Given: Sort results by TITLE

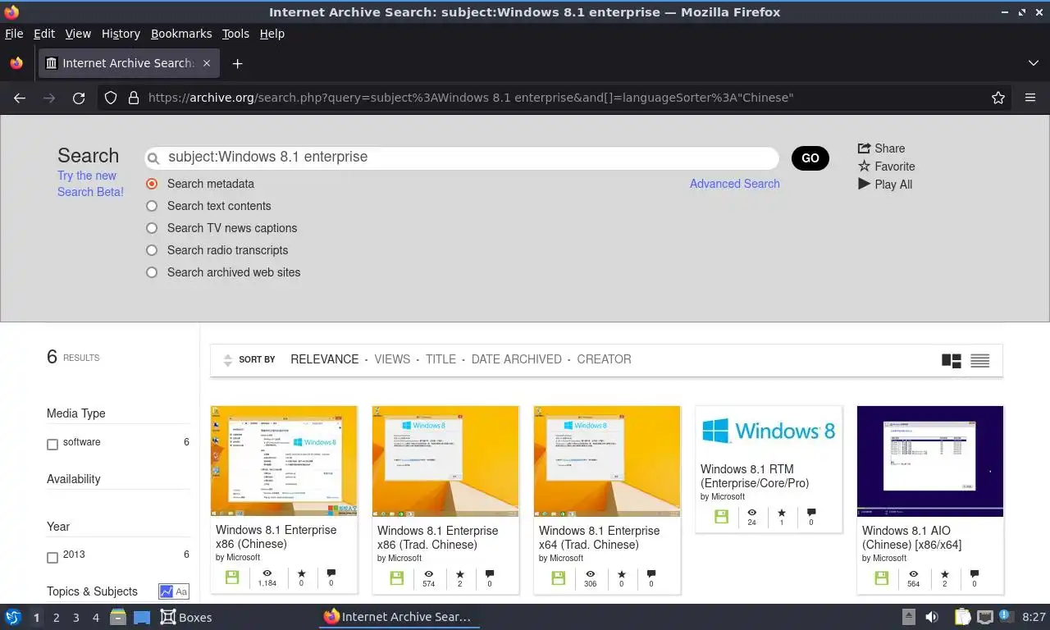Looking at the screenshot, I should tap(441, 359).
